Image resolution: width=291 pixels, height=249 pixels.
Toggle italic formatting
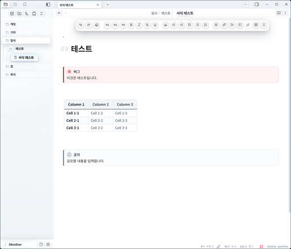[x=139, y=25]
